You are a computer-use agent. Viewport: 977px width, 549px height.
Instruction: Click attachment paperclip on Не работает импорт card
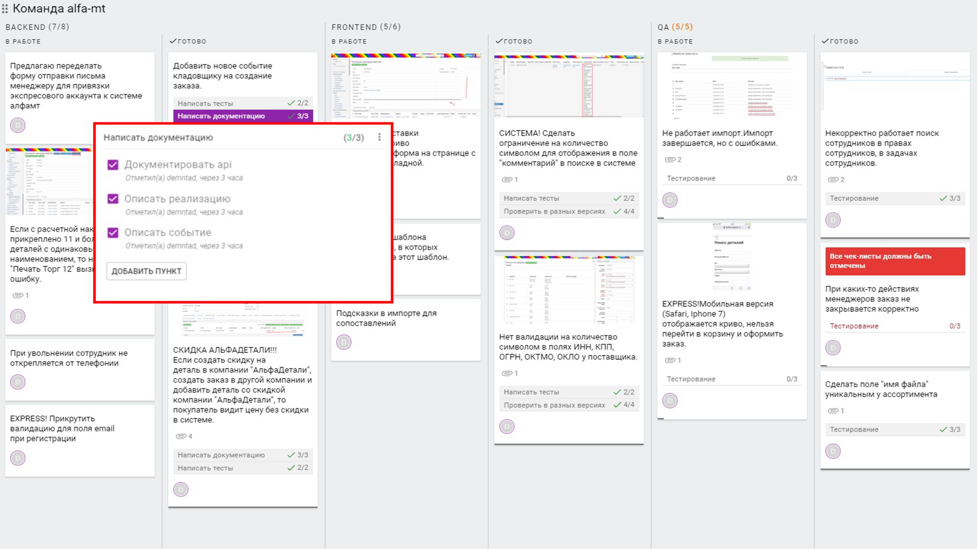pos(670,159)
